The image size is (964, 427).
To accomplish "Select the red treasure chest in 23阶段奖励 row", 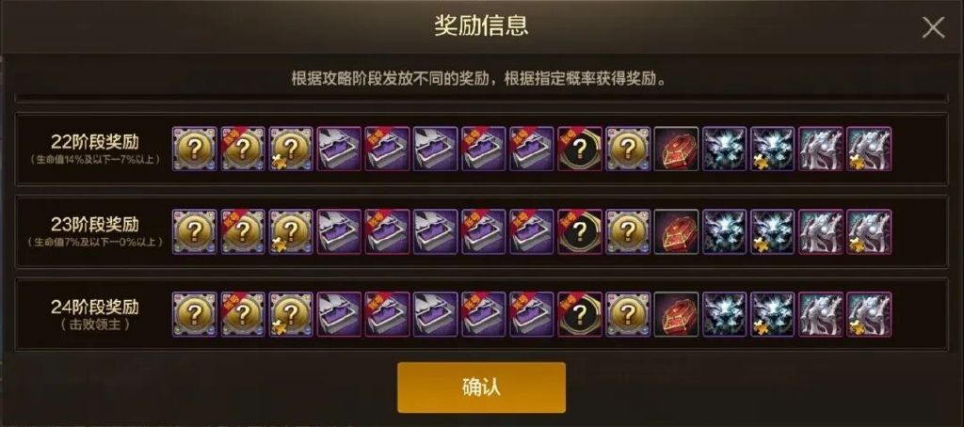I will (x=676, y=231).
